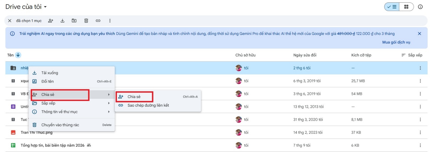Image resolution: width=430 pixels, height=152 pixels.
Task: Expand the Sắp xếp submenu in context menu
Action: [72, 103]
